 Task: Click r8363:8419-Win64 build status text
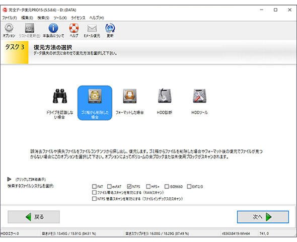[x=236, y=233]
